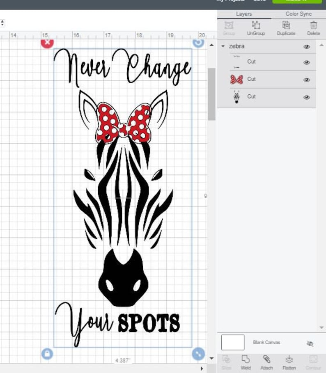The image size is (326, 373).
Task: Click the UnGroup icon
Action: (x=256, y=25)
